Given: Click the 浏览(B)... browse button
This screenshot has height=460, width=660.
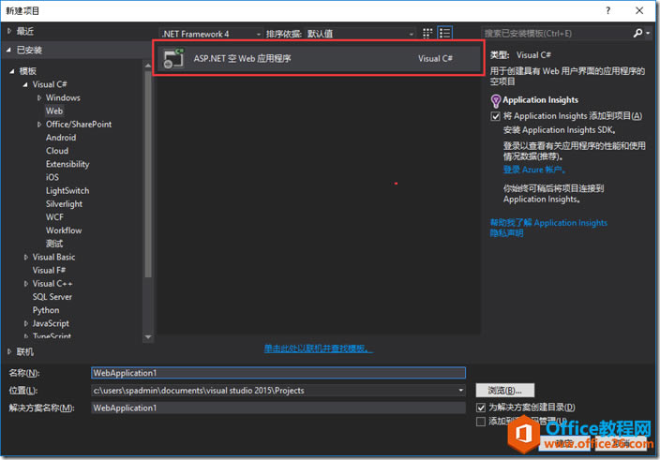Looking at the screenshot, I should coord(505,390).
